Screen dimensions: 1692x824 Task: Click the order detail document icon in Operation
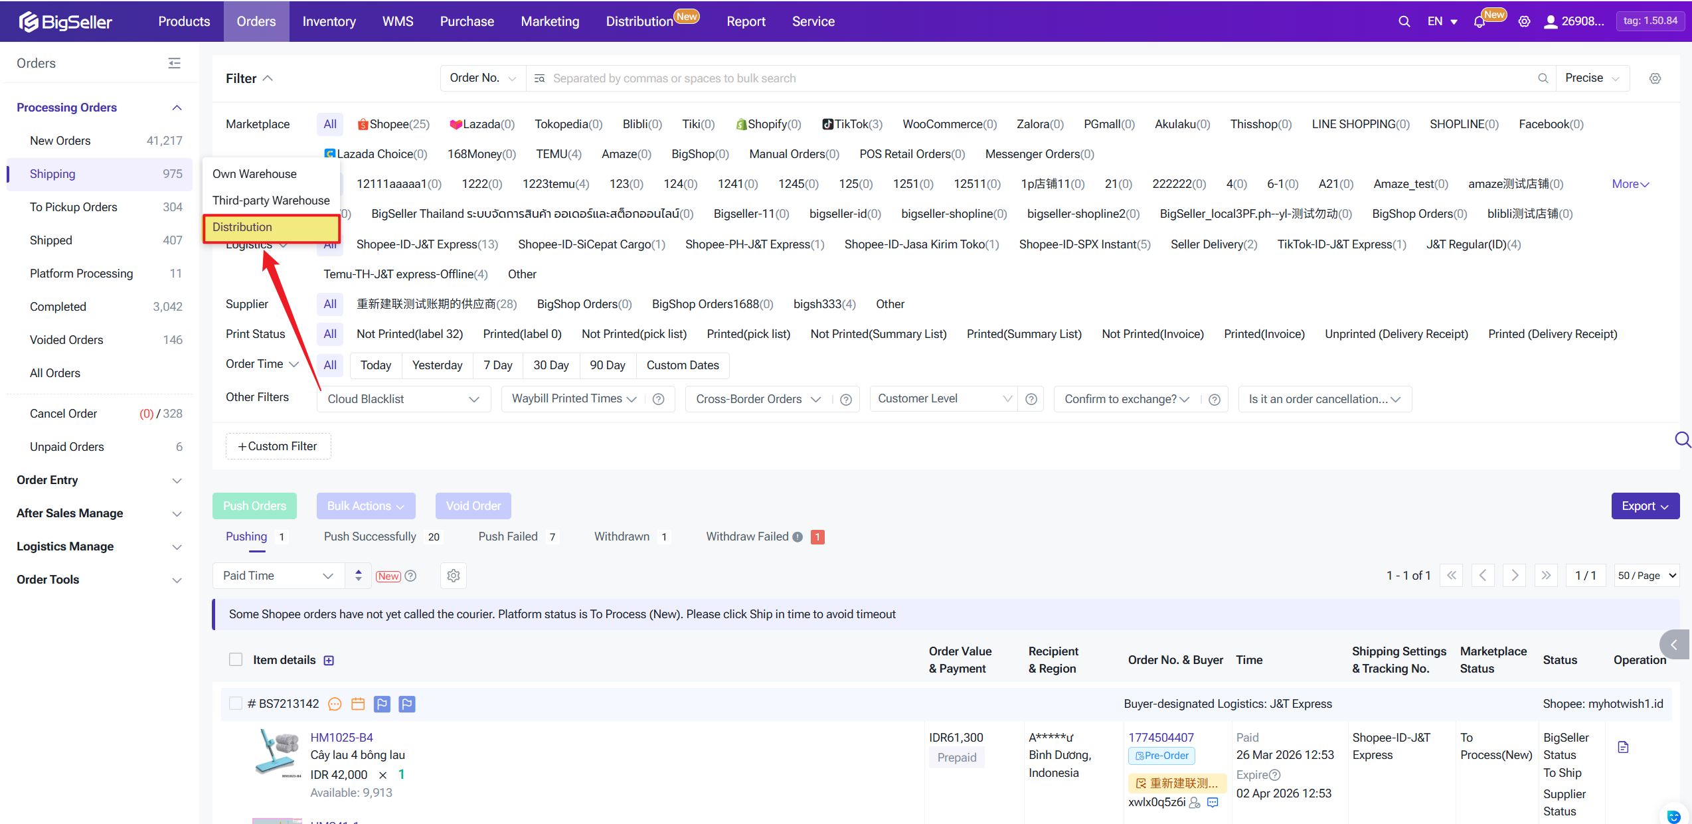[1623, 747]
